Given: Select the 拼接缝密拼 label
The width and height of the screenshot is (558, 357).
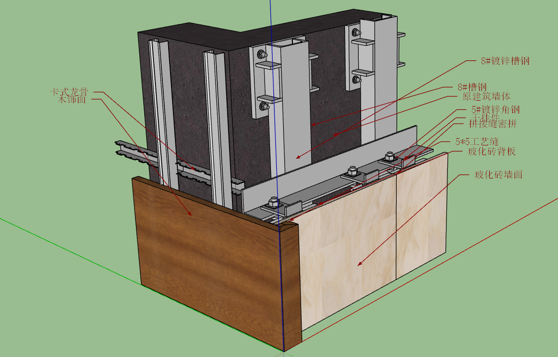Looking at the screenshot, I should click(x=493, y=124).
